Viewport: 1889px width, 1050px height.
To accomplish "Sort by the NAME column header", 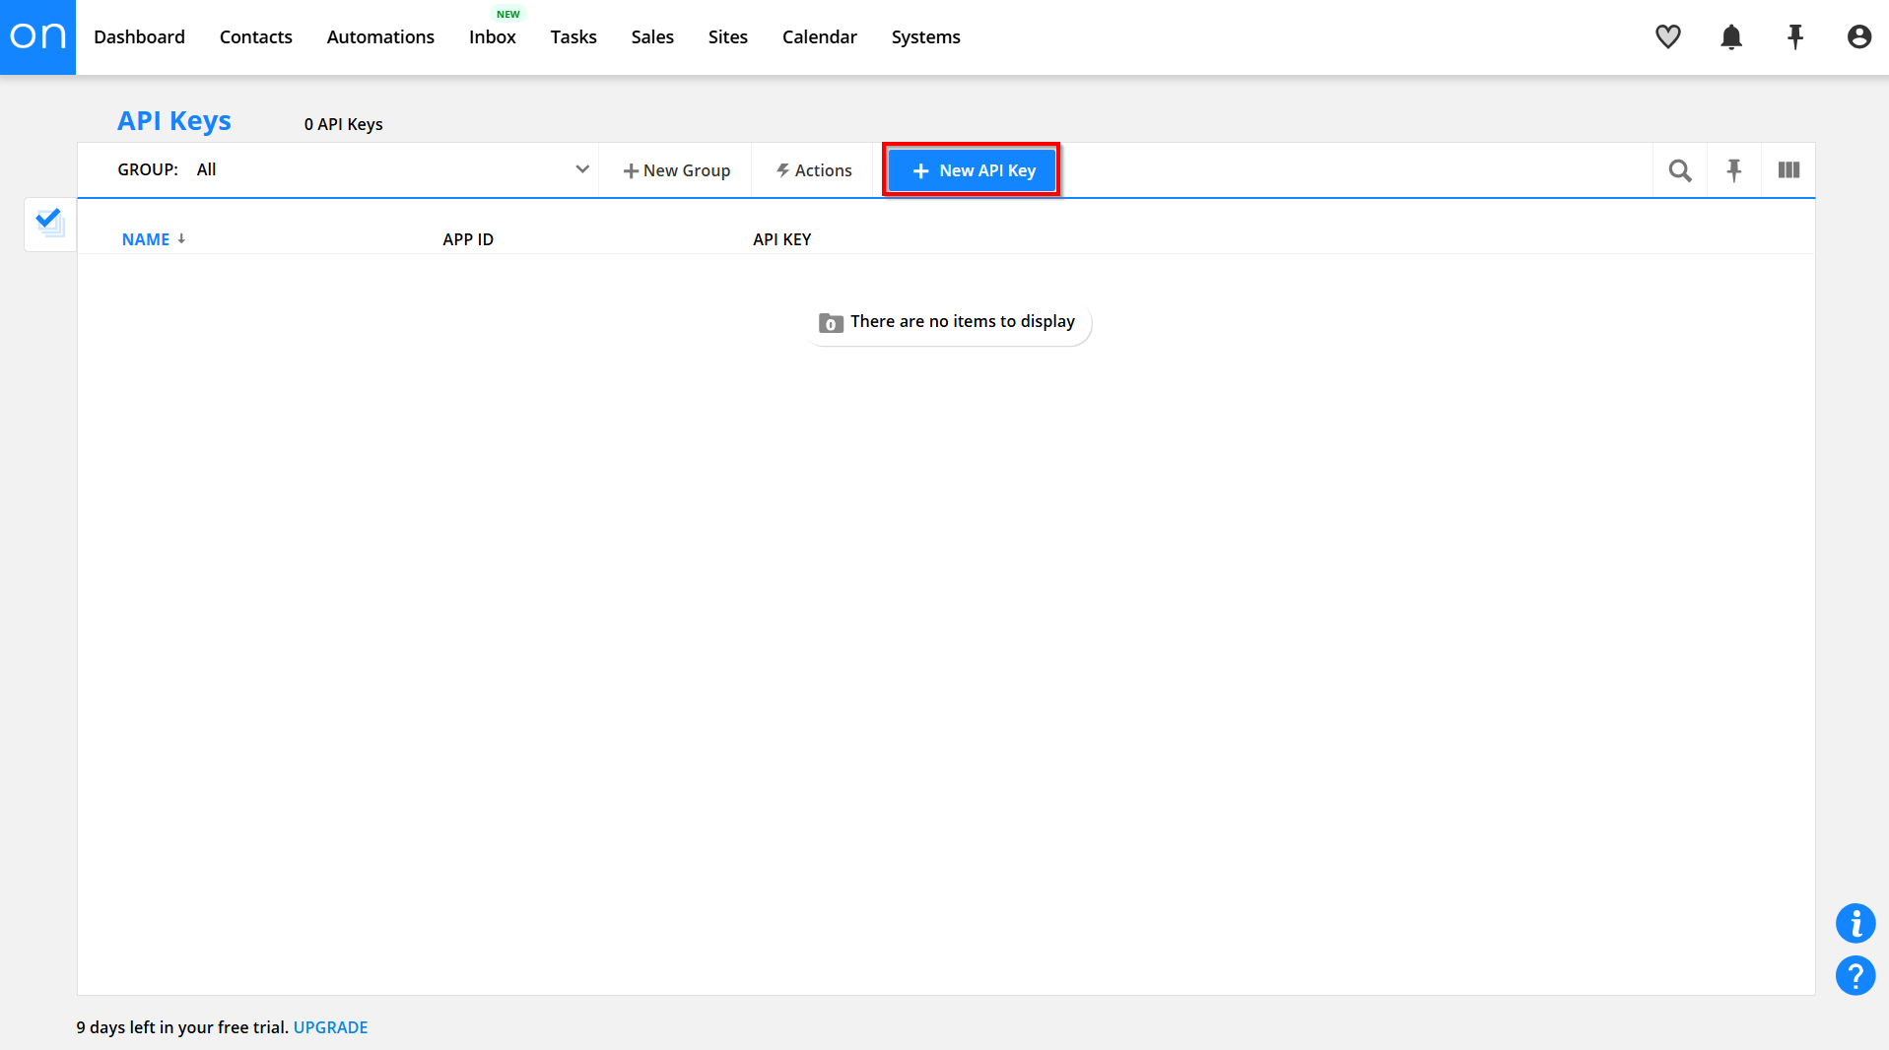I will pyautogui.click(x=146, y=239).
